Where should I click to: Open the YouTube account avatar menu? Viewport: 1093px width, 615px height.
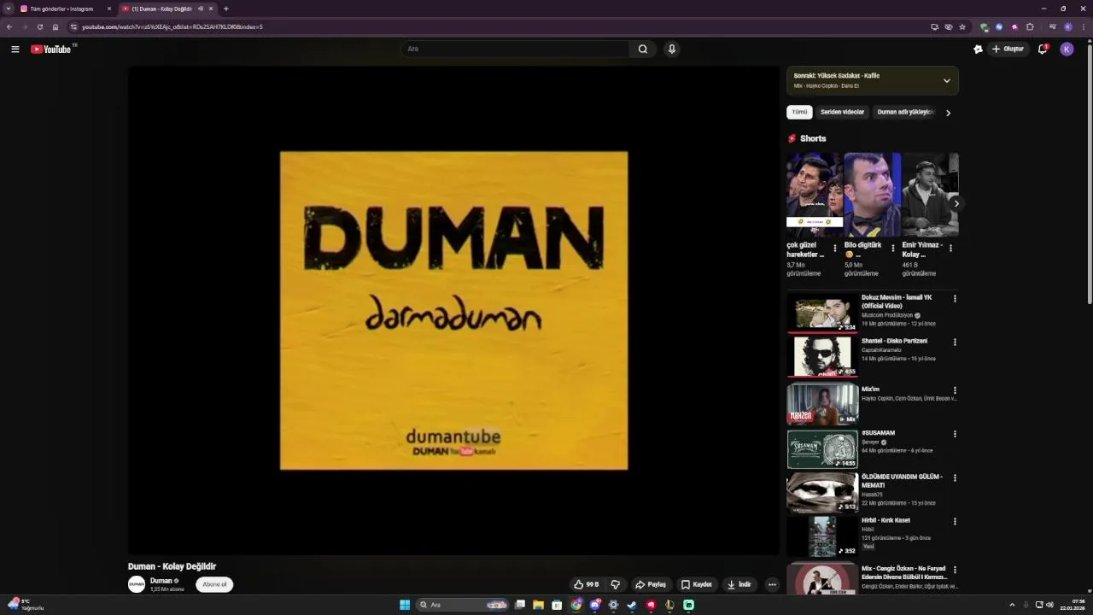[x=1067, y=49]
